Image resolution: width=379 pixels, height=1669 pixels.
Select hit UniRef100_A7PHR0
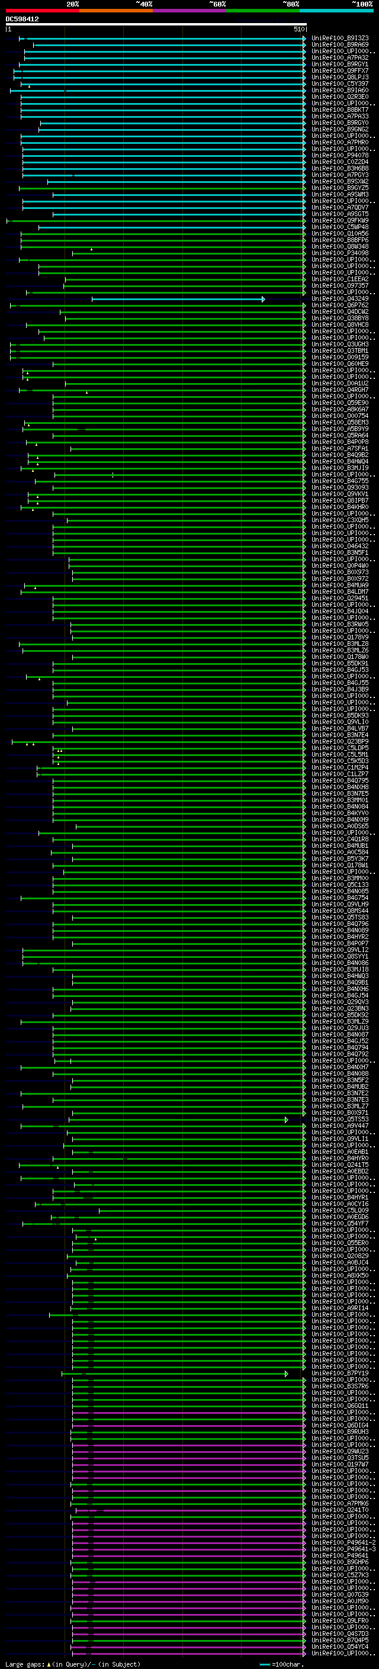[x=340, y=143]
